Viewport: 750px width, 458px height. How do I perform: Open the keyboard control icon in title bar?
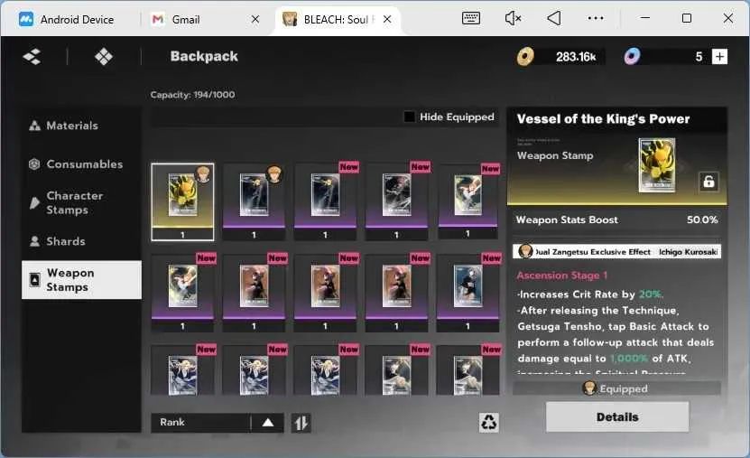click(x=471, y=18)
